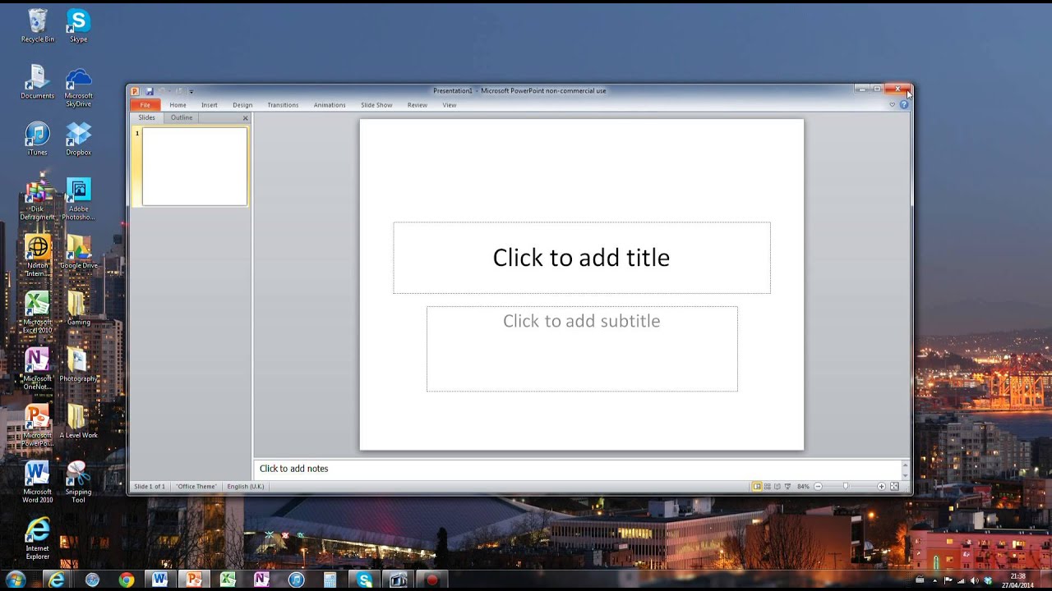This screenshot has width=1052, height=591.
Task: Select the Internet Explorer desktop icon
Action: [37, 539]
